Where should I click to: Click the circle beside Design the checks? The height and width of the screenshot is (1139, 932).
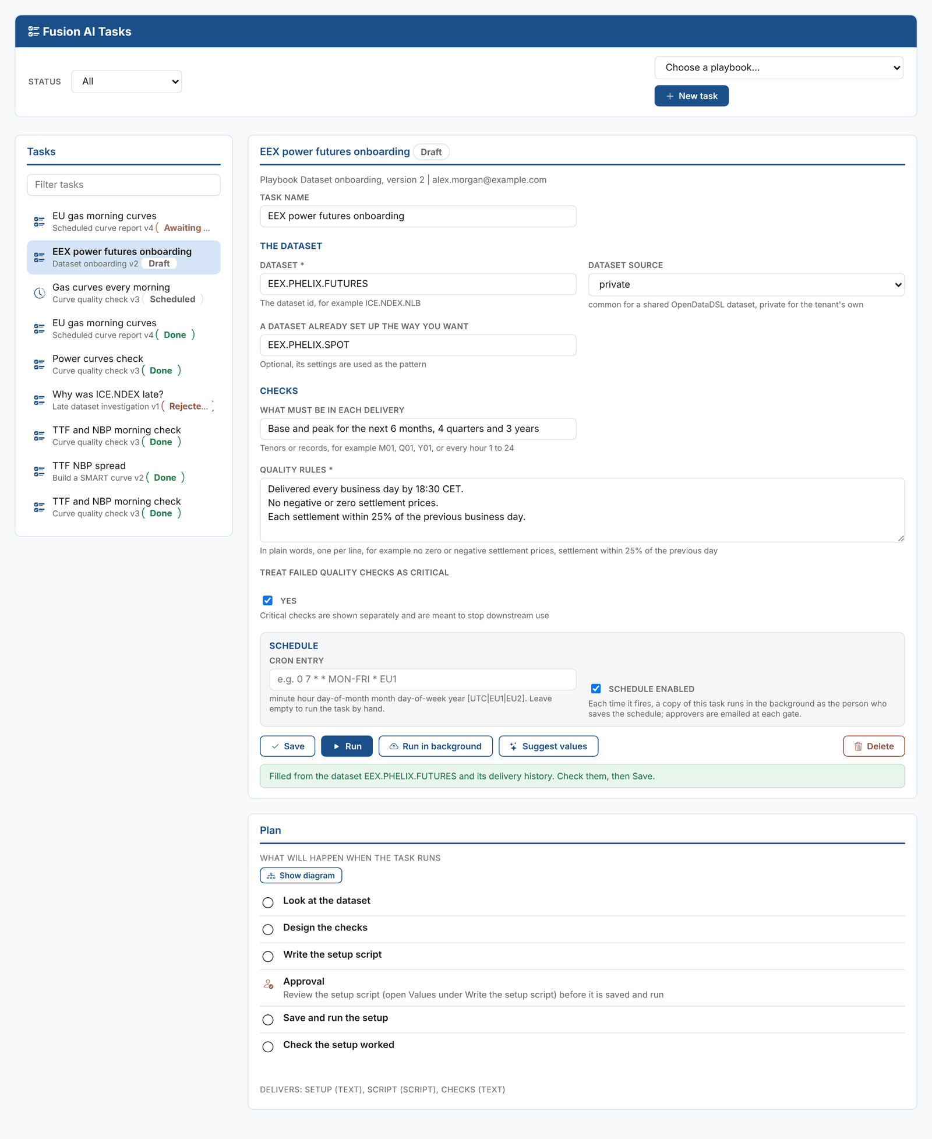tap(268, 929)
